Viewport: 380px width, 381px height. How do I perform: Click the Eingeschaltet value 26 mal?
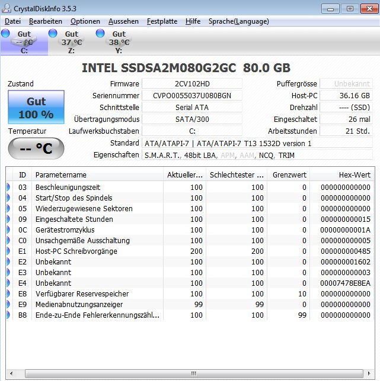coord(346,120)
